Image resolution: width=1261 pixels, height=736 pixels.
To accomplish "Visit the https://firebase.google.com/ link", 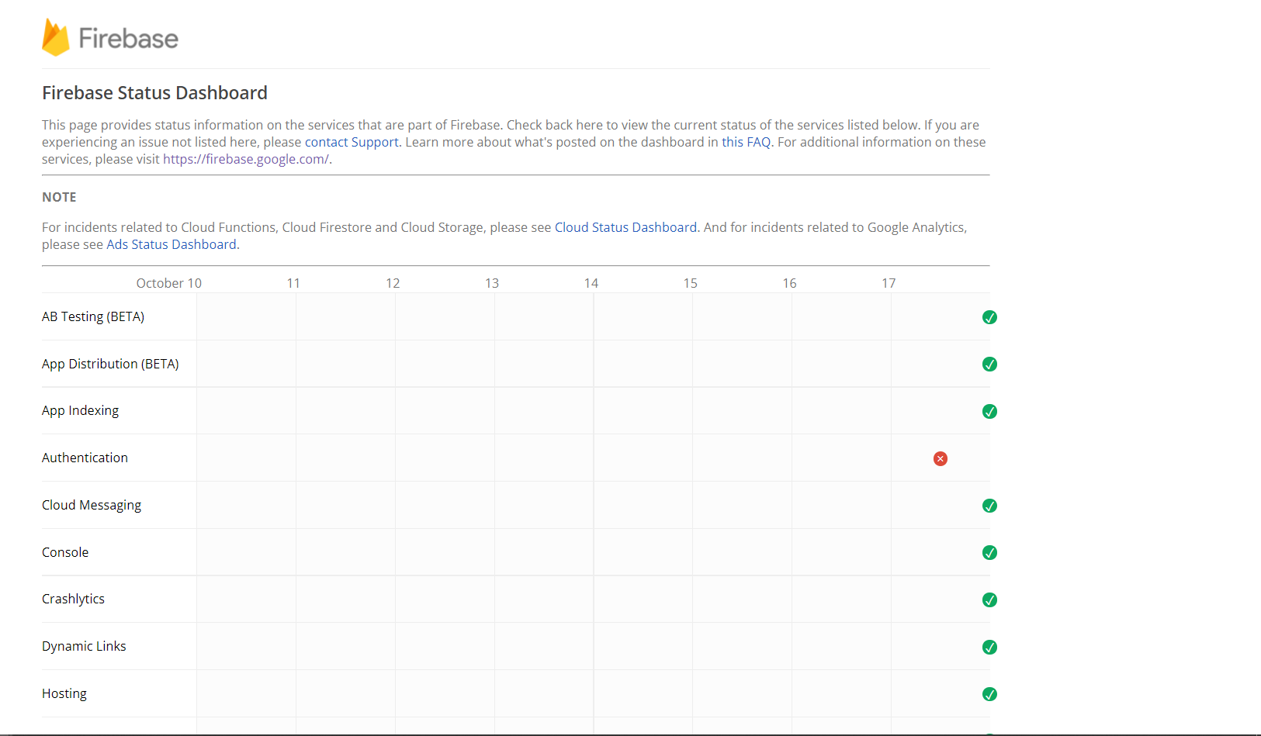I will tap(246, 159).
